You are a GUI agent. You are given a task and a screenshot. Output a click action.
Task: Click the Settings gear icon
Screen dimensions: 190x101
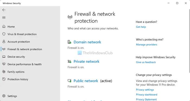coord(4,96)
